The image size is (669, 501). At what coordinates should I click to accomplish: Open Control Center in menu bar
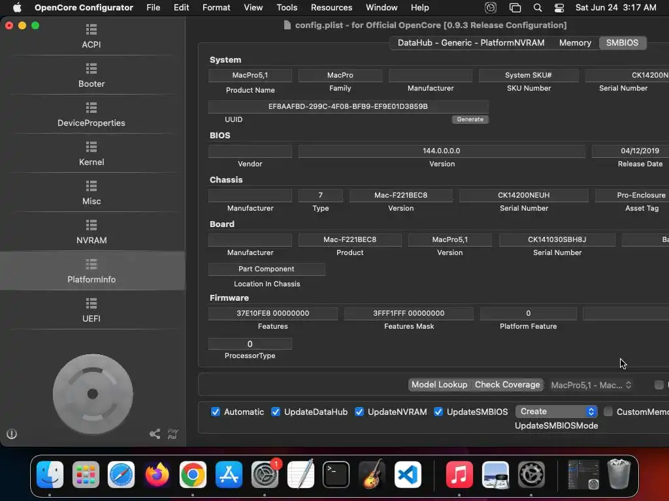pyautogui.click(x=559, y=8)
